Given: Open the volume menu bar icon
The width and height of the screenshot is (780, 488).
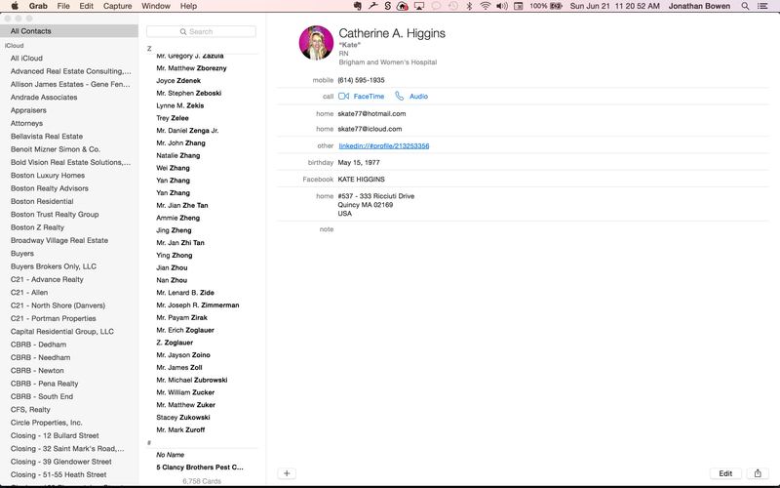Looking at the screenshot, I should point(501,6).
